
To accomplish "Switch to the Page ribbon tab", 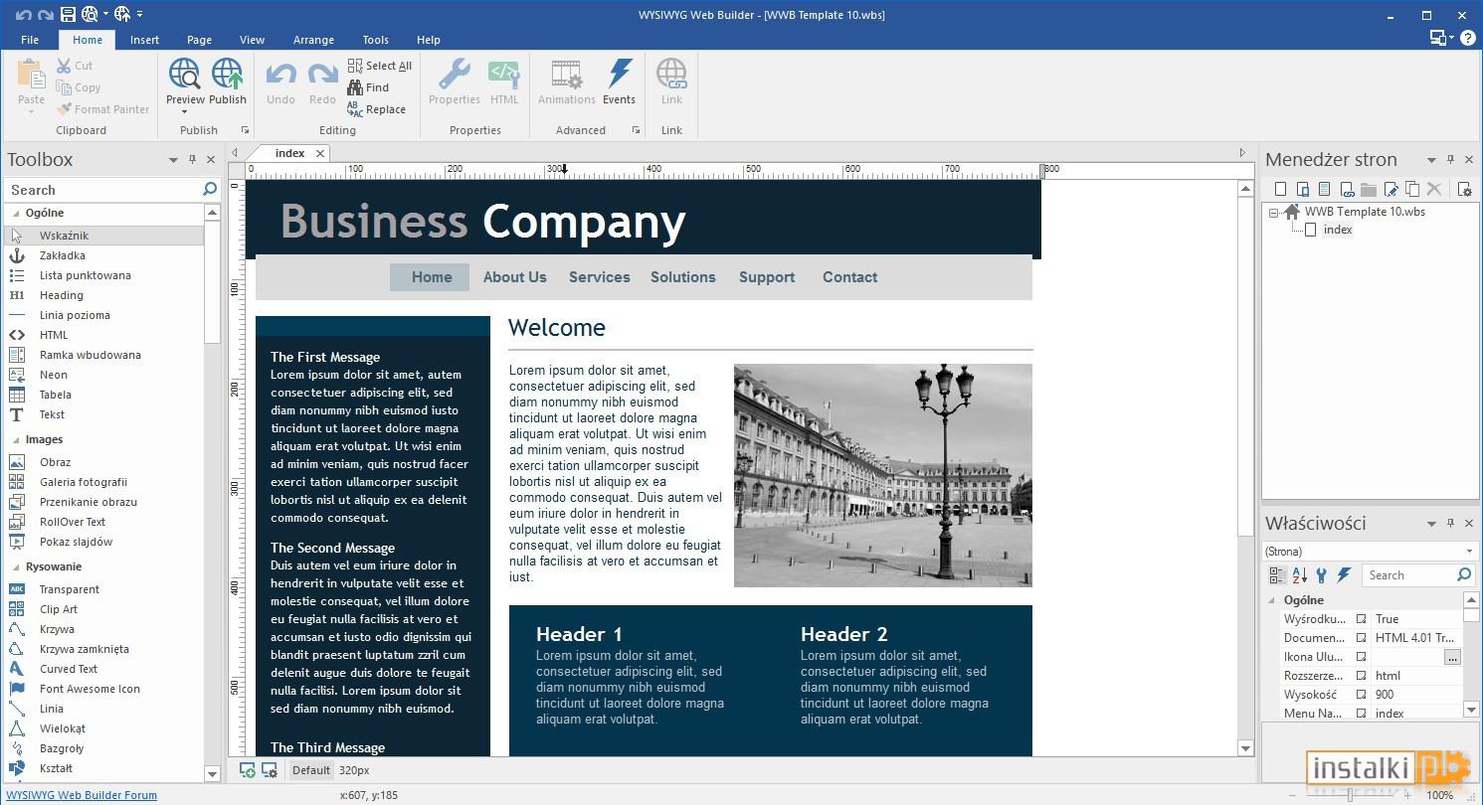I will [199, 40].
